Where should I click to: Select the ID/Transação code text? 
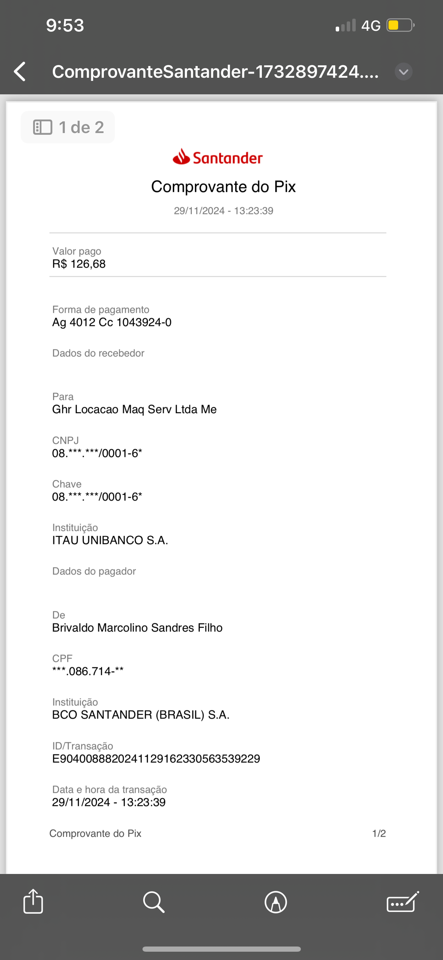[156, 759]
